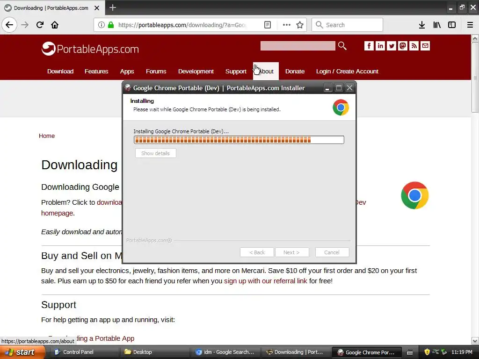Viewport: 479px width, 359px height.
Task: Open the Download menu on PortableApps
Action: click(60, 71)
